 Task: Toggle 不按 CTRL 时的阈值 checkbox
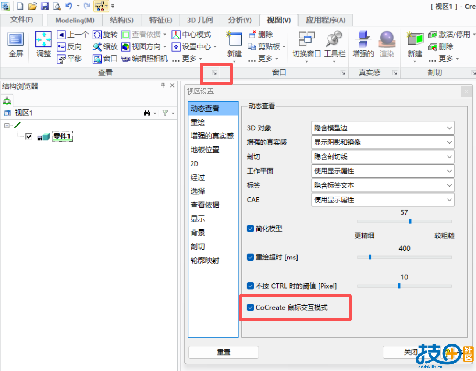click(251, 286)
